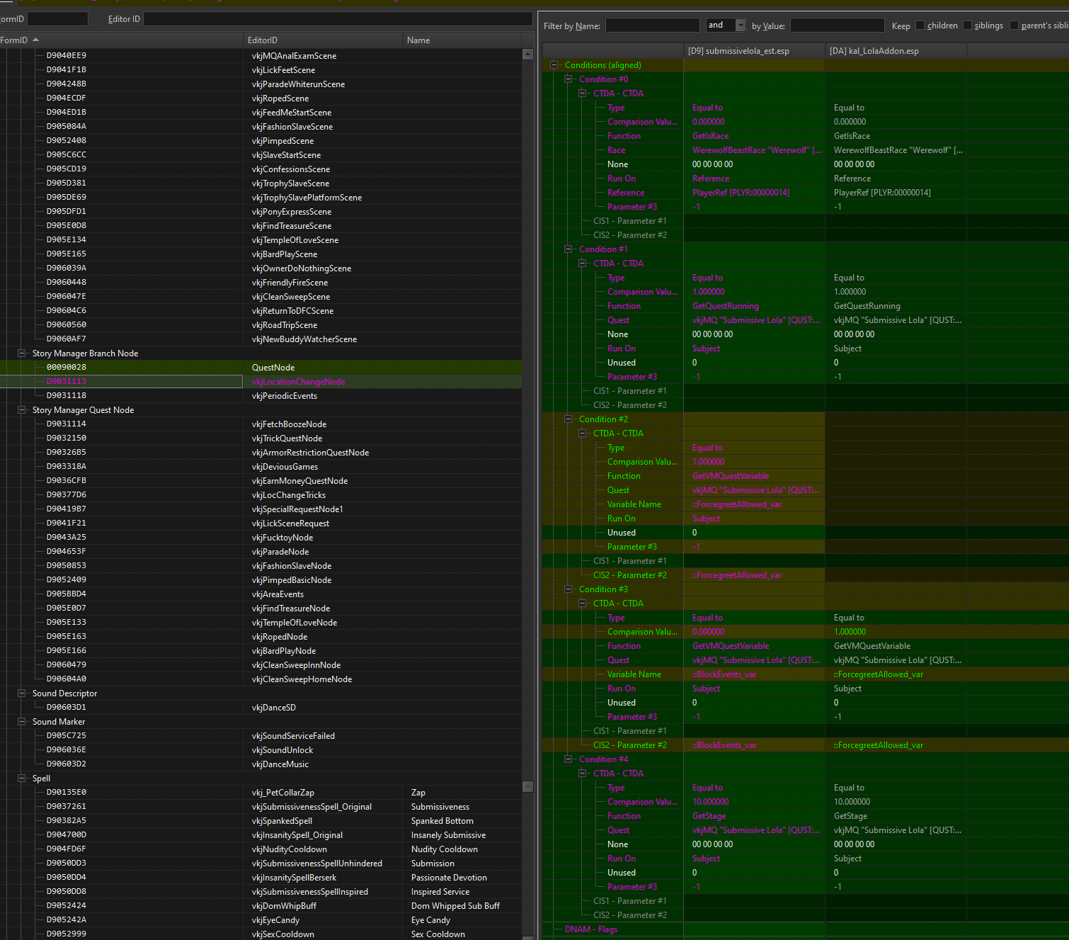The image size is (1069, 940).
Task: Enable the Keep children checkbox
Action: pyautogui.click(x=920, y=26)
